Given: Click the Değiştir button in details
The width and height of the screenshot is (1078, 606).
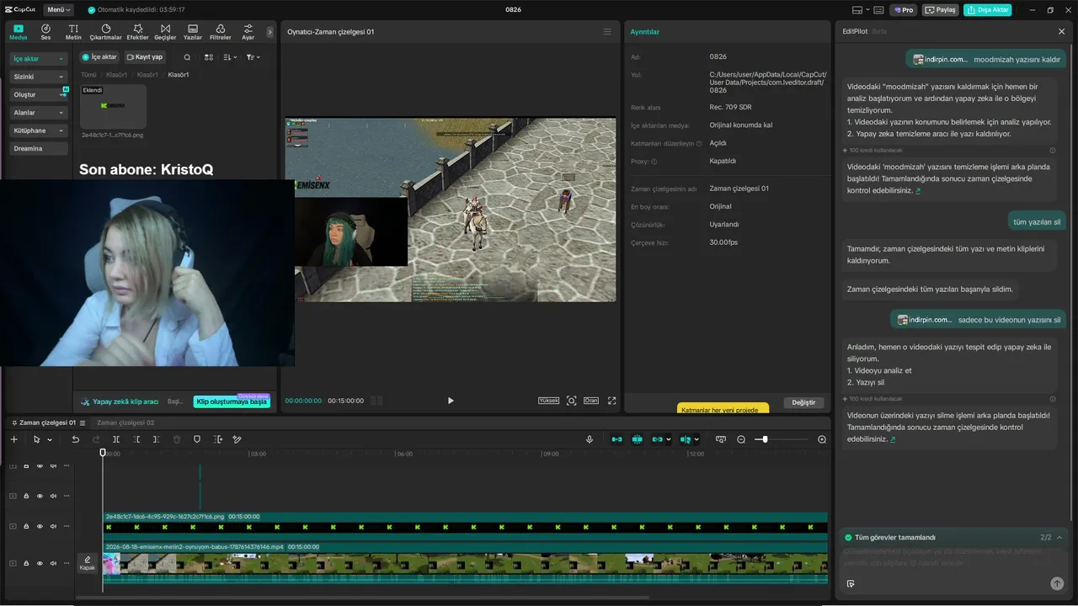Looking at the screenshot, I should pyautogui.click(x=803, y=402).
